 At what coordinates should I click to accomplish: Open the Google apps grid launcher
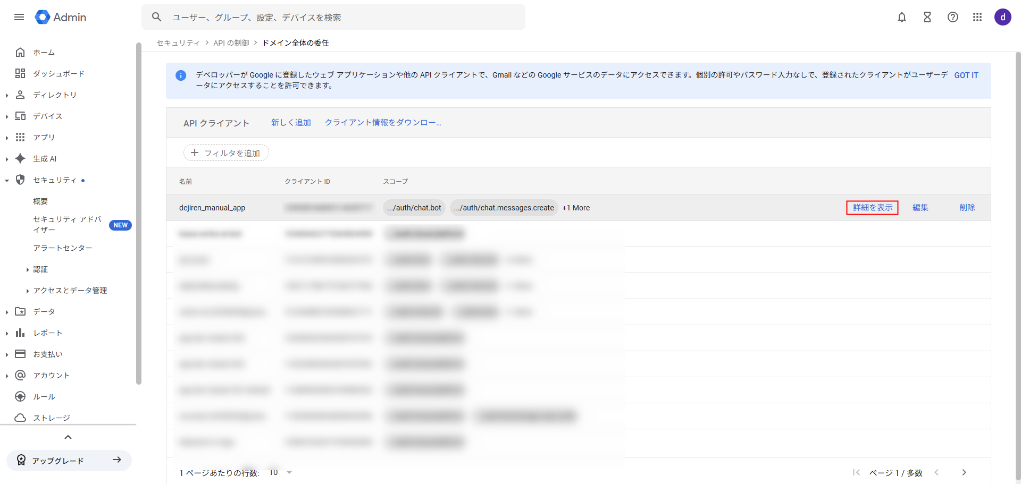(977, 17)
